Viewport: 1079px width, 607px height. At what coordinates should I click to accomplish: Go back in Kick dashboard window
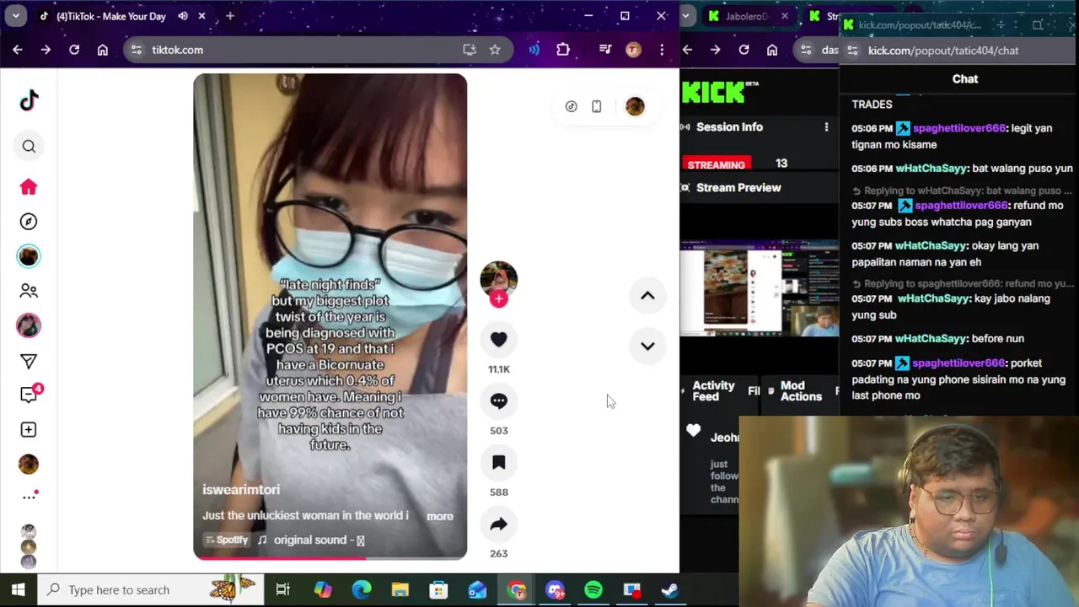(x=687, y=50)
